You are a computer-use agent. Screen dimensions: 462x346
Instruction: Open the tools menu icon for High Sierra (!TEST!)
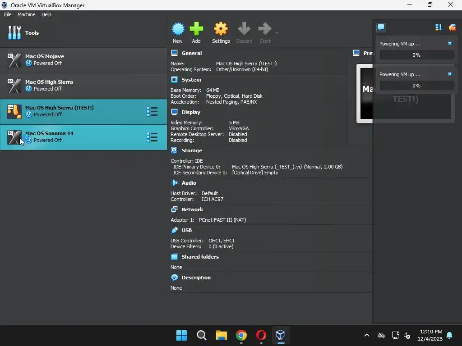coord(152,112)
